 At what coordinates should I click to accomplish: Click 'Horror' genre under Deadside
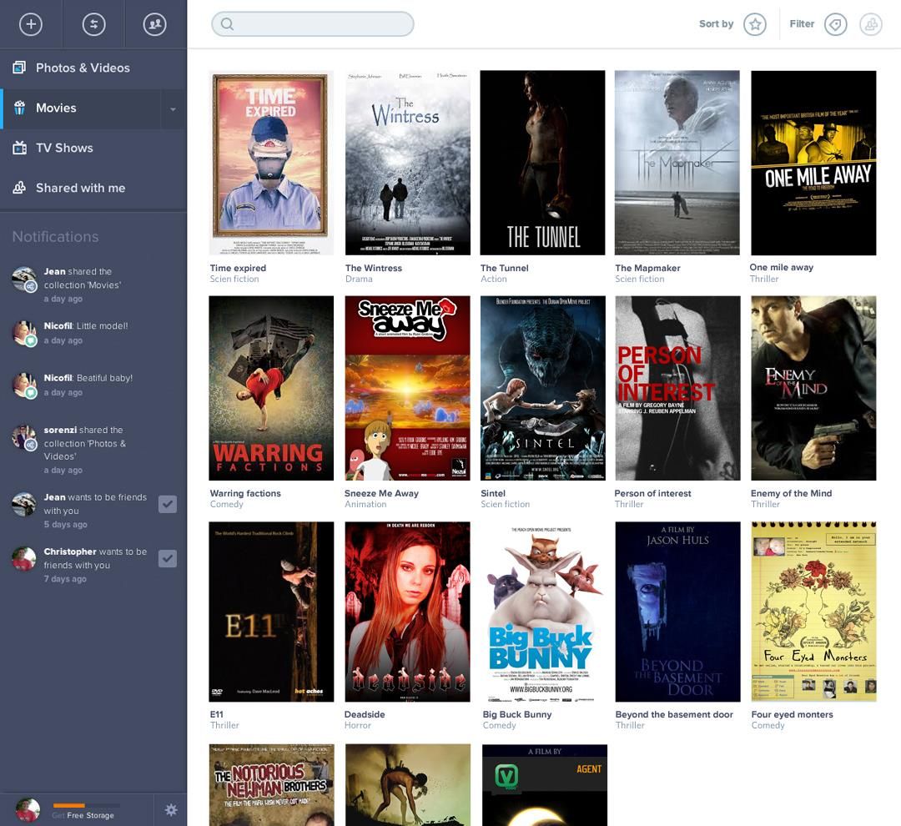357,725
